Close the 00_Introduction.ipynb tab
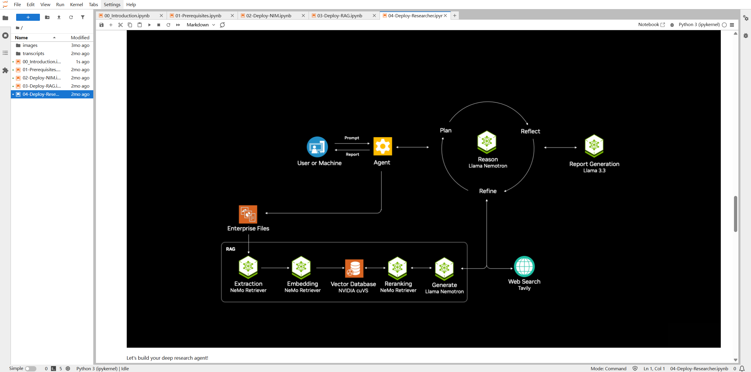 (161, 16)
